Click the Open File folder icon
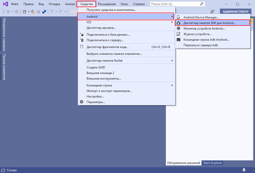Viewport: 255px width, 173px height. [33, 12]
